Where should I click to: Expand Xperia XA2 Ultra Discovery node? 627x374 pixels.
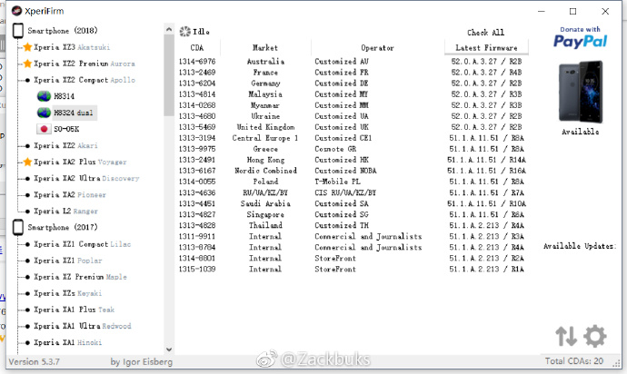(x=86, y=178)
